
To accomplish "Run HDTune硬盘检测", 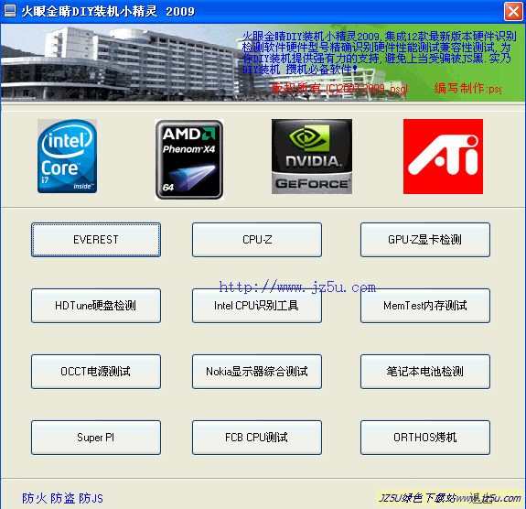I will [x=96, y=306].
